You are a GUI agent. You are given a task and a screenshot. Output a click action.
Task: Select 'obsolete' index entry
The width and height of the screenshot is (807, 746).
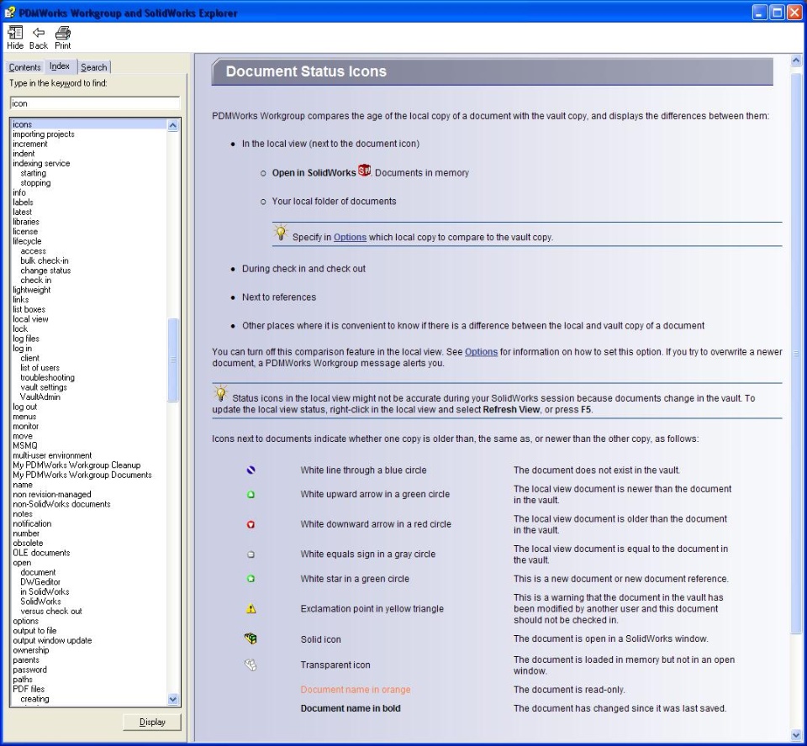pyautogui.click(x=28, y=544)
